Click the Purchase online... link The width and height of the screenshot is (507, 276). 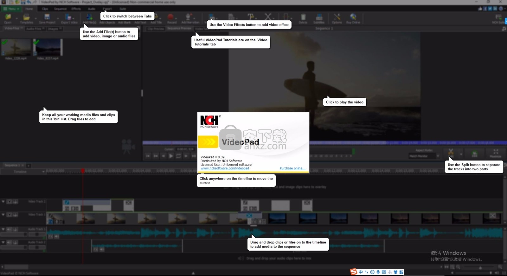[x=292, y=168]
